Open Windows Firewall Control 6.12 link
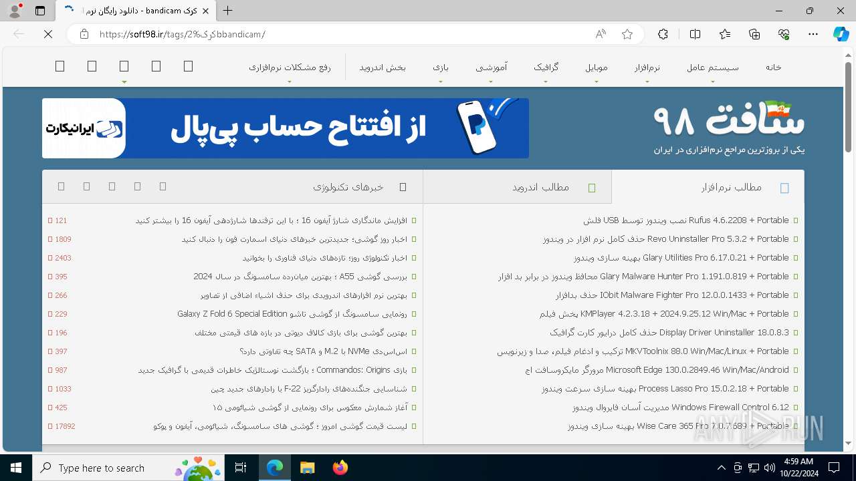The height and width of the screenshot is (481, 856). pyautogui.click(x=680, y=408)
